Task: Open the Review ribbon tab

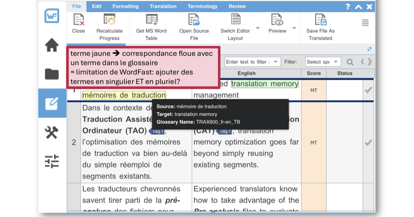Action: click(x=237, y=6)
